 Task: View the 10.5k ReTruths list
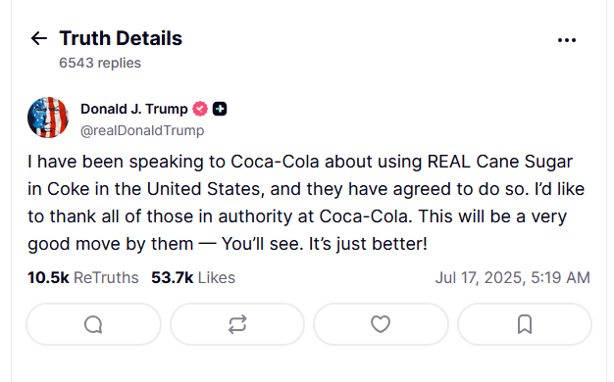click(x=83, y=277)
